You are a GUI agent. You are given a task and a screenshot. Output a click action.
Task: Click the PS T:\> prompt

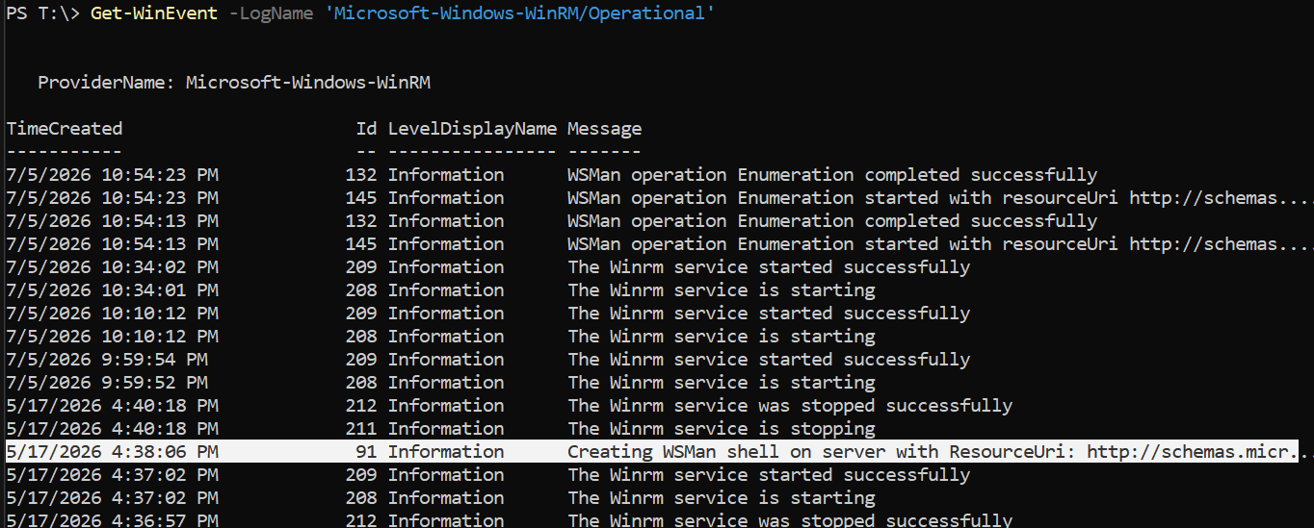(42, 14)
